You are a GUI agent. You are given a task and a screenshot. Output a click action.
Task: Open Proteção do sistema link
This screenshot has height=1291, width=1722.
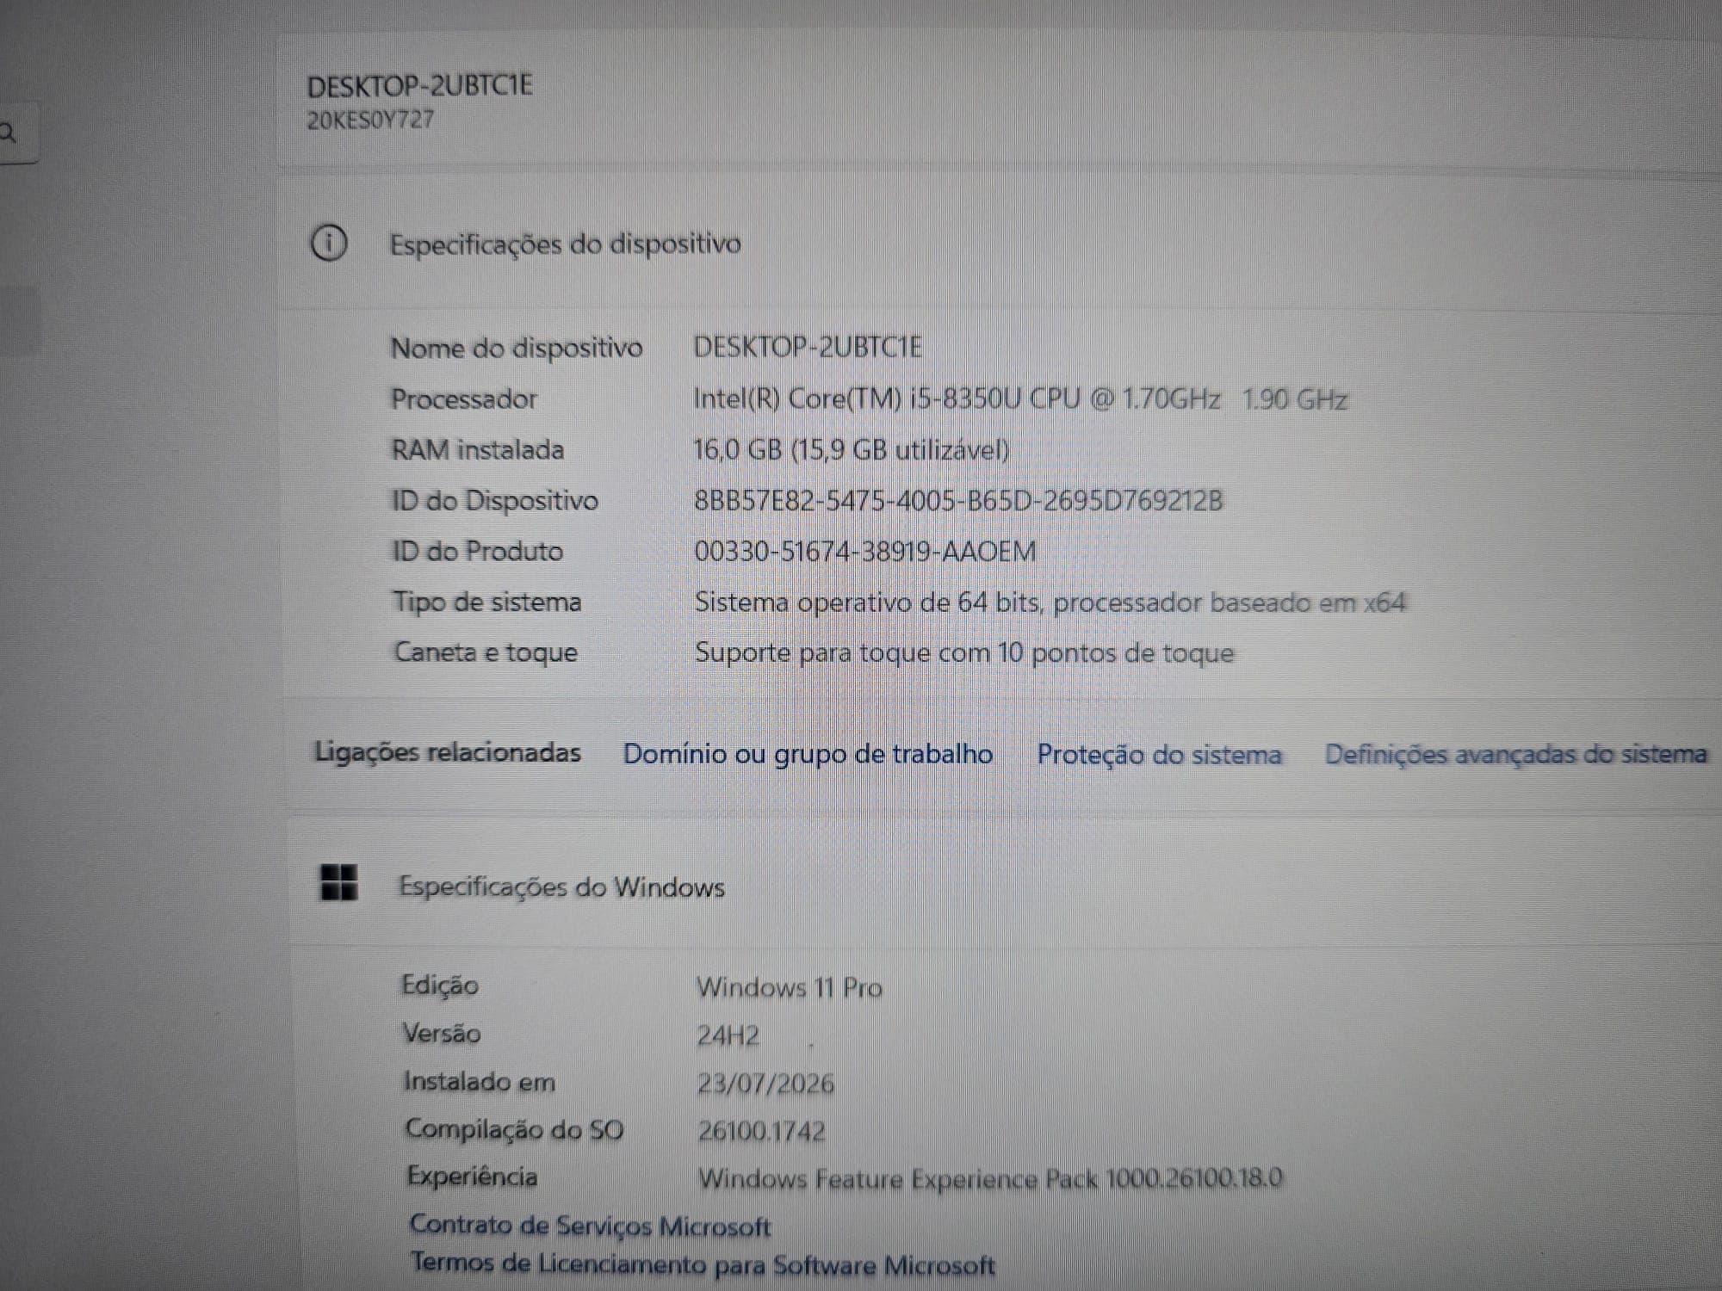(x=1159, y=755)
